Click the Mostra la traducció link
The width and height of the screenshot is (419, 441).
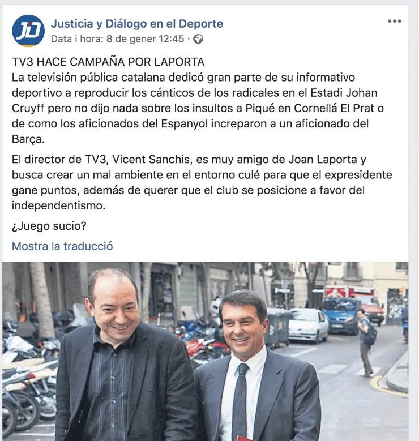pyautogui.click(x=62, y=246)
